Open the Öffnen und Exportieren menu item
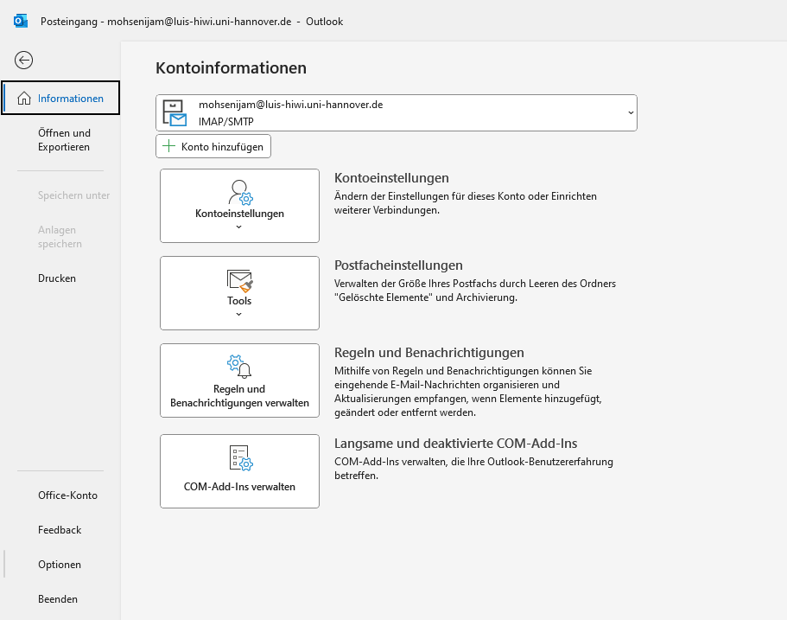Screen dimensions: 787x620 (64, 140)
